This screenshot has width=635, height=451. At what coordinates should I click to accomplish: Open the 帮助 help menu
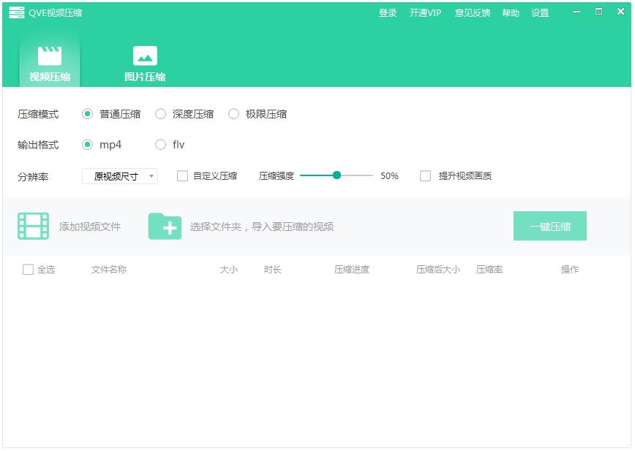(511, 13)
